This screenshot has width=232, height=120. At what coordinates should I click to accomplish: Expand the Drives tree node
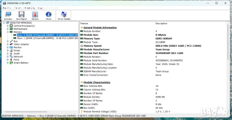8,50
